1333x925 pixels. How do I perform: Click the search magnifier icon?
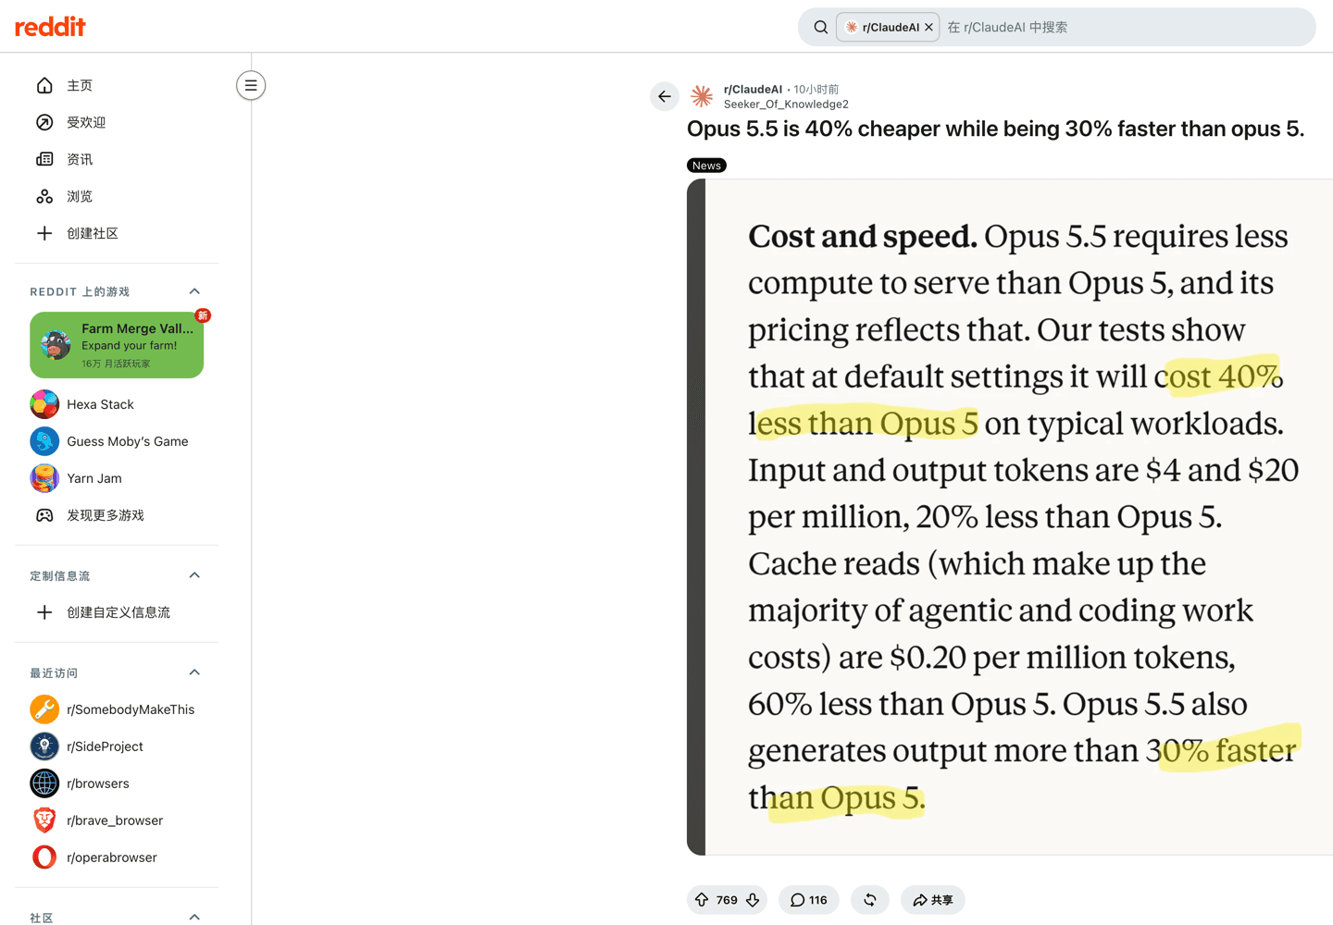tap(820, 28)
